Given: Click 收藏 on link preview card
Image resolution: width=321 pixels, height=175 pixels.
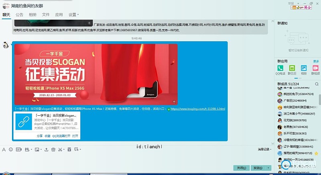Looking at the screenshot, I should (x=47, y=136).
